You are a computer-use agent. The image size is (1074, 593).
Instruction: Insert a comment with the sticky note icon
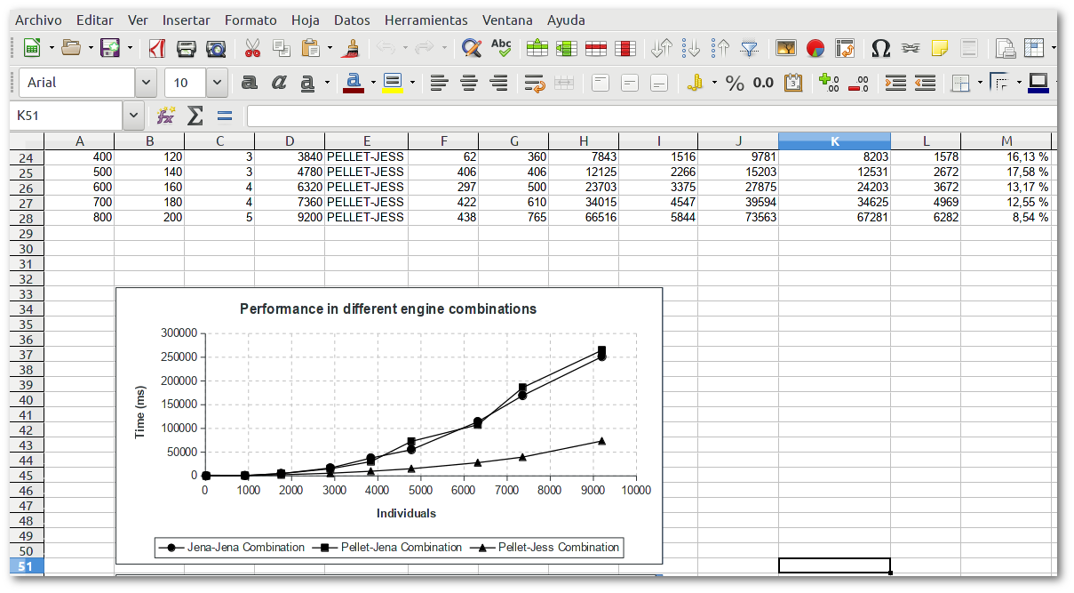(940, 48)
